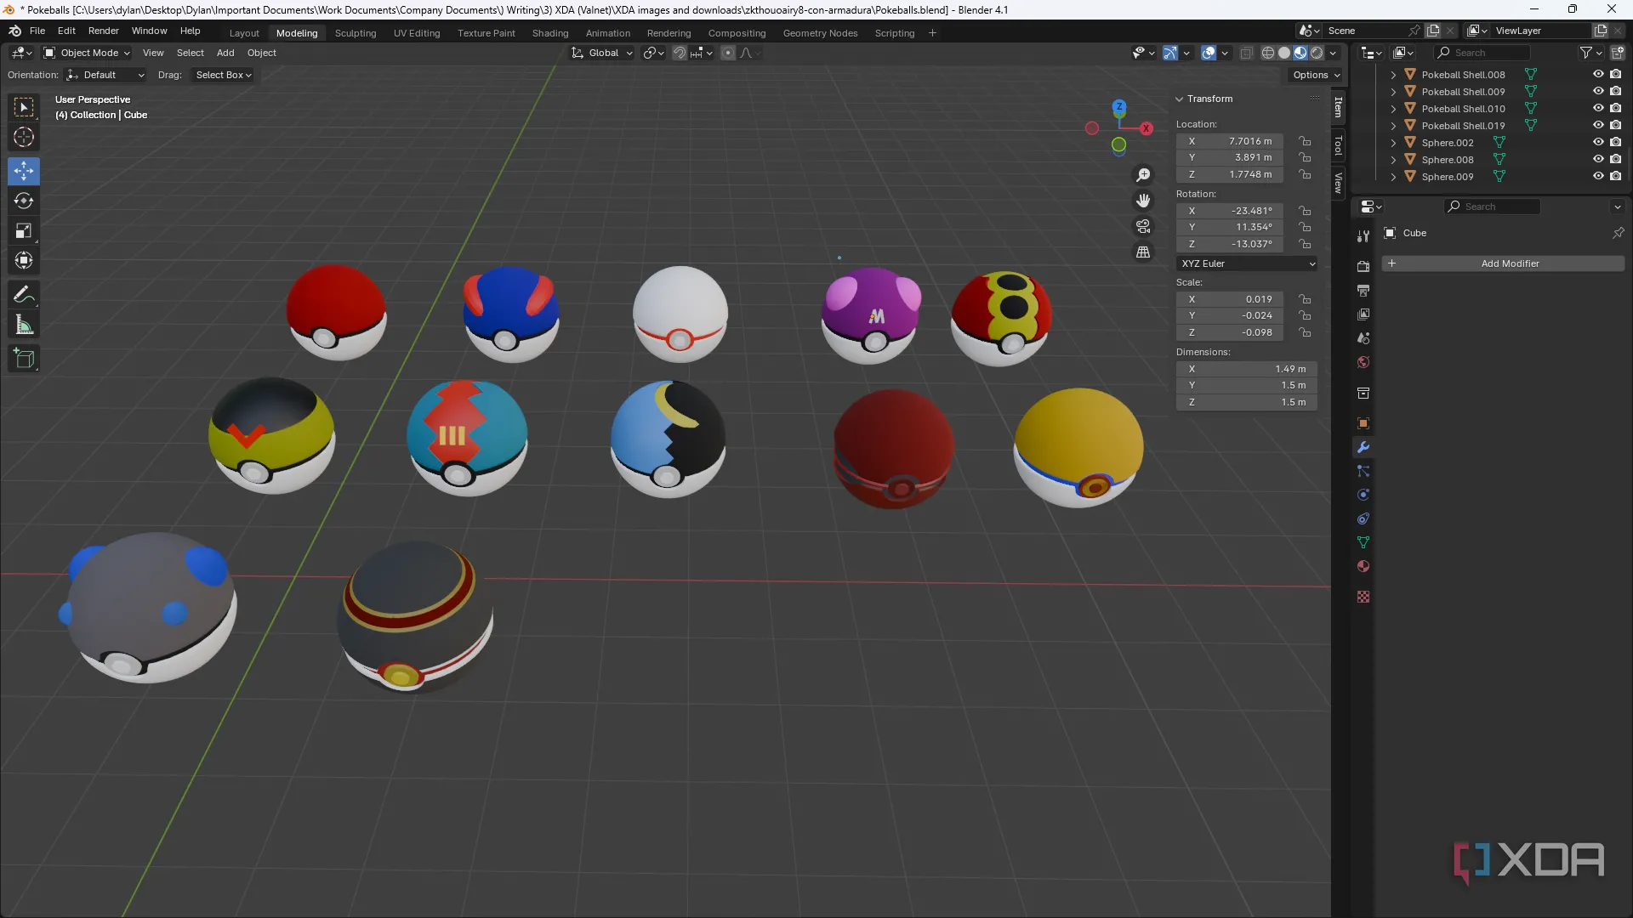Open the Texture properties tab
This screenshot has width=1633, height=918.
pos(1363,597)
